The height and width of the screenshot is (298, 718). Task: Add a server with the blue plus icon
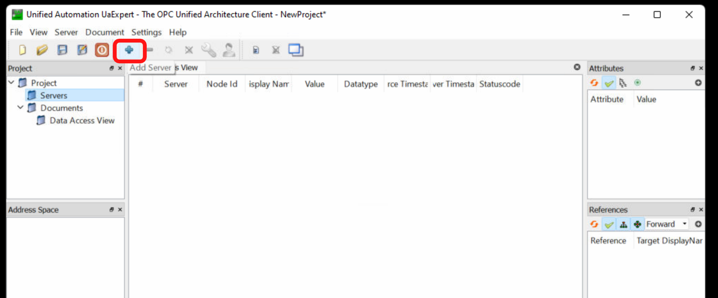click(x=129, y=50)
